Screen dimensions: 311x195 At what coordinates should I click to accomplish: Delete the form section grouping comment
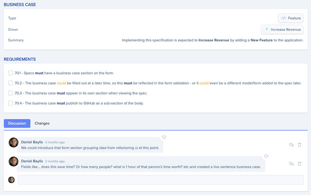[x=299, y=145]
